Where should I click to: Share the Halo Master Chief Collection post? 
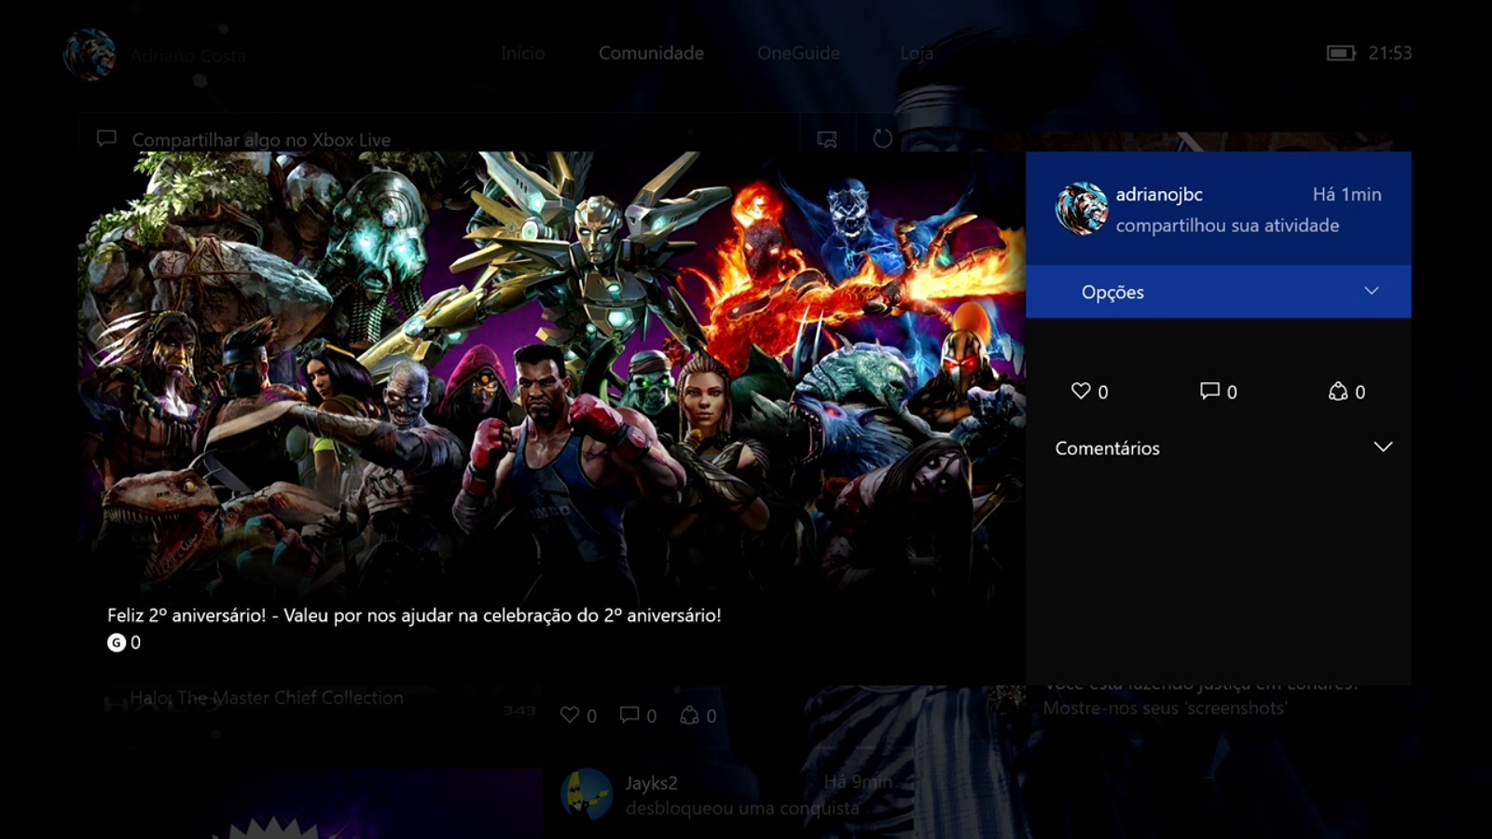coord(689,715)
